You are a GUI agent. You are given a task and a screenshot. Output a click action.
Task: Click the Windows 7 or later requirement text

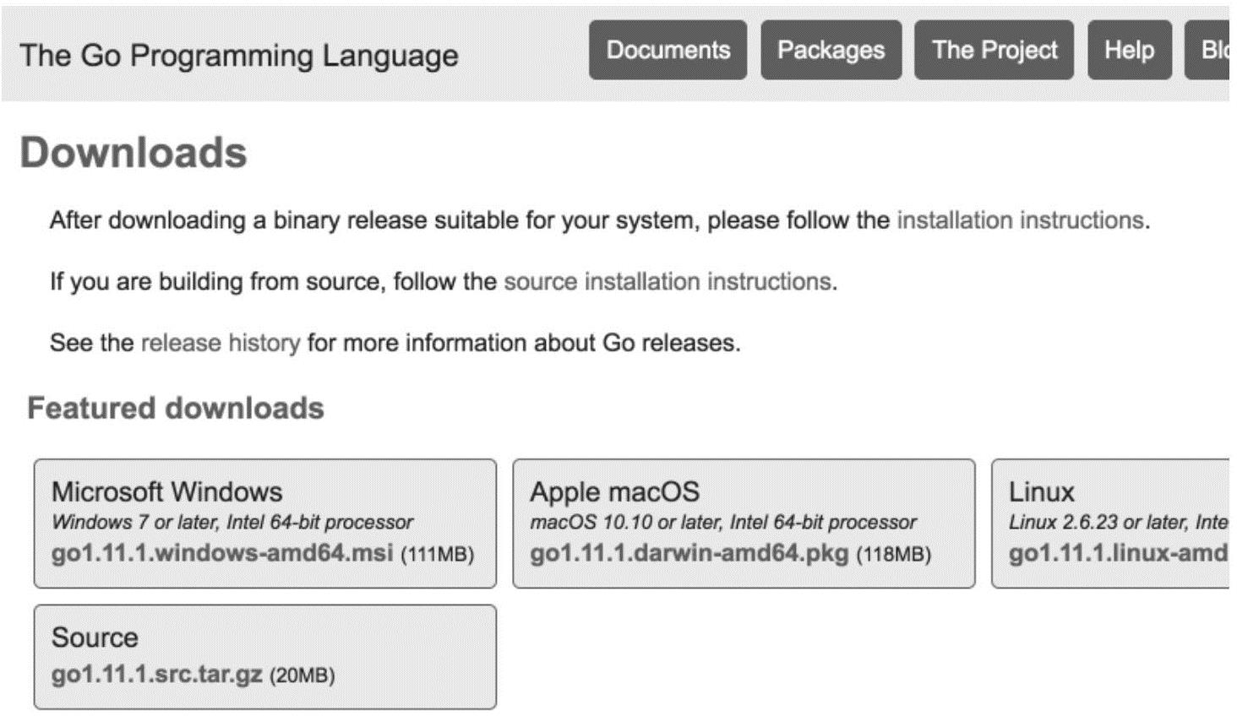(232, 523)
